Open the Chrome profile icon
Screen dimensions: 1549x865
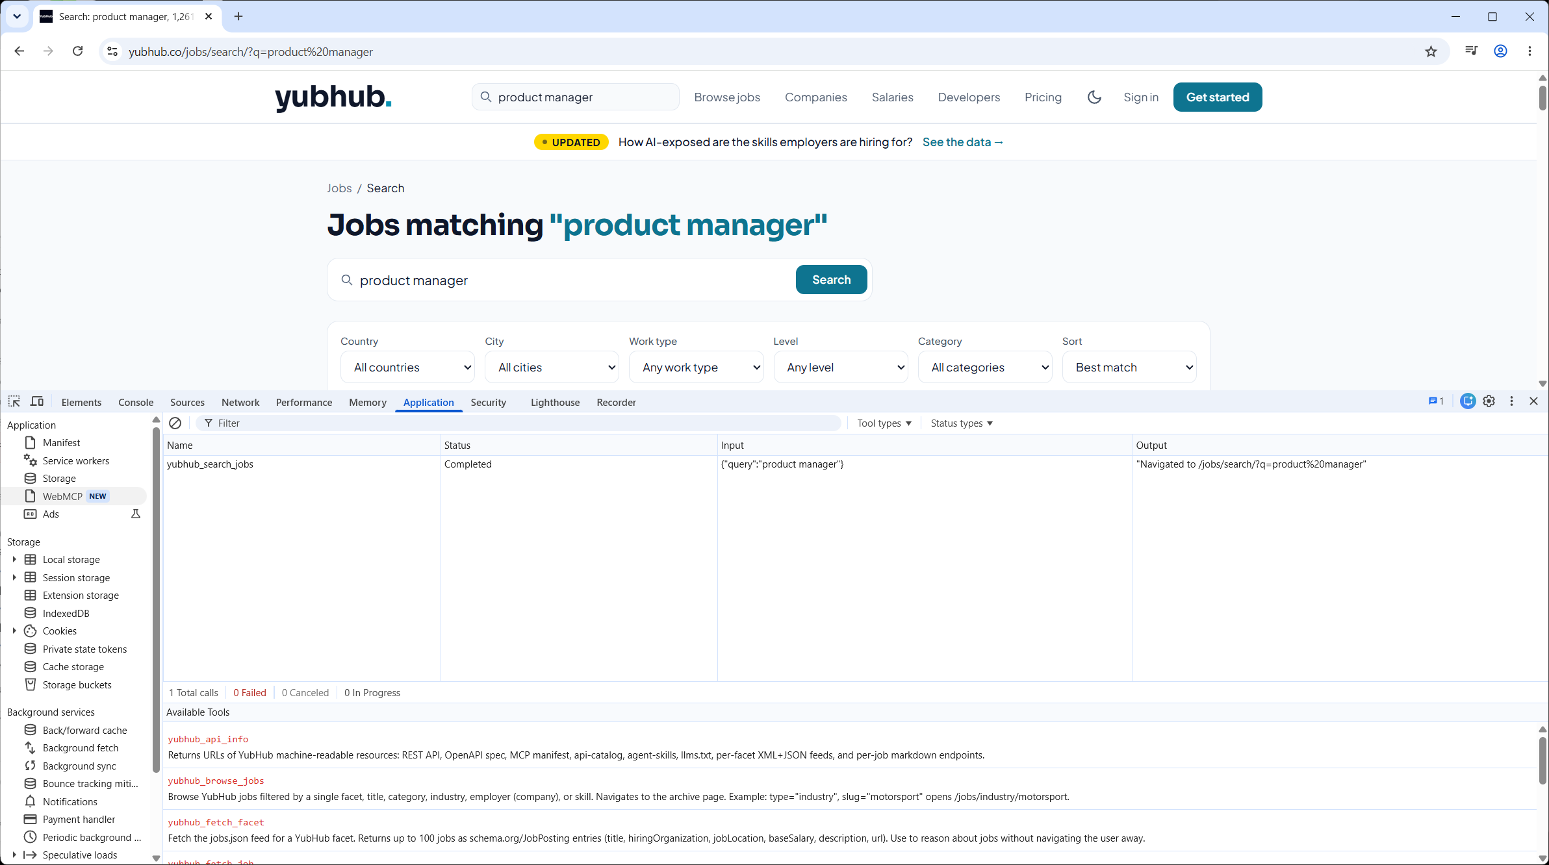pyautogui.click(x=1500, y=51)
